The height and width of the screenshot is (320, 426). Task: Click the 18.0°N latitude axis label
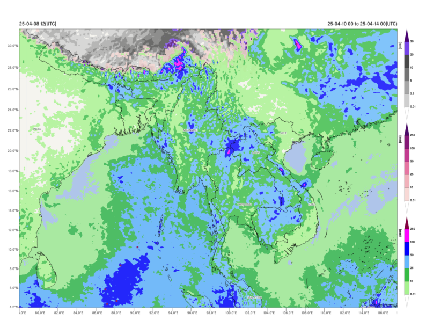point(13,171)
